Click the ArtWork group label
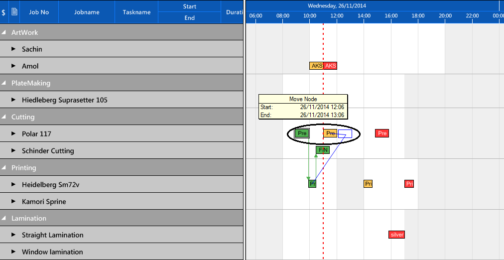The image size is (504, 260). pyautogui.click(x=24, y=32)
